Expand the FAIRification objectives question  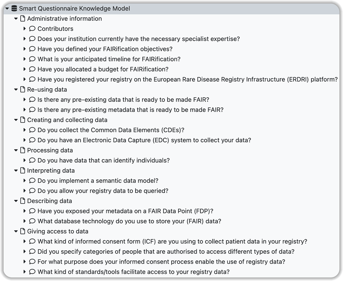tap(25, 49)
